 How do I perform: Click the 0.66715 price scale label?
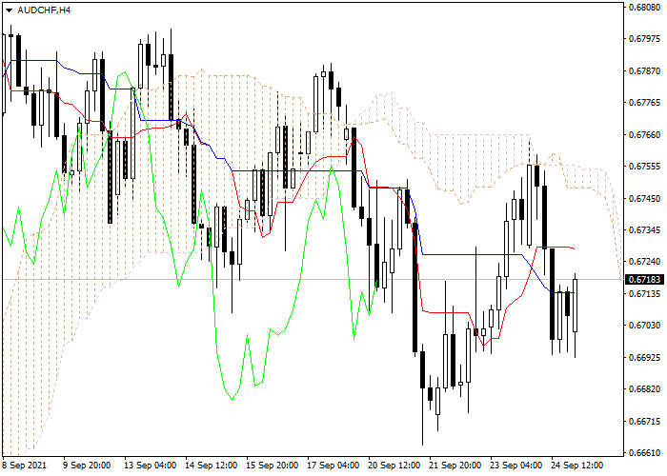pyautogui.click(x=645, y=421)
